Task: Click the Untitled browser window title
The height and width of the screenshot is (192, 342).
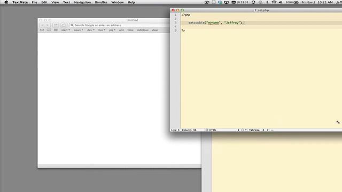Action: click(x=132, y=20)
